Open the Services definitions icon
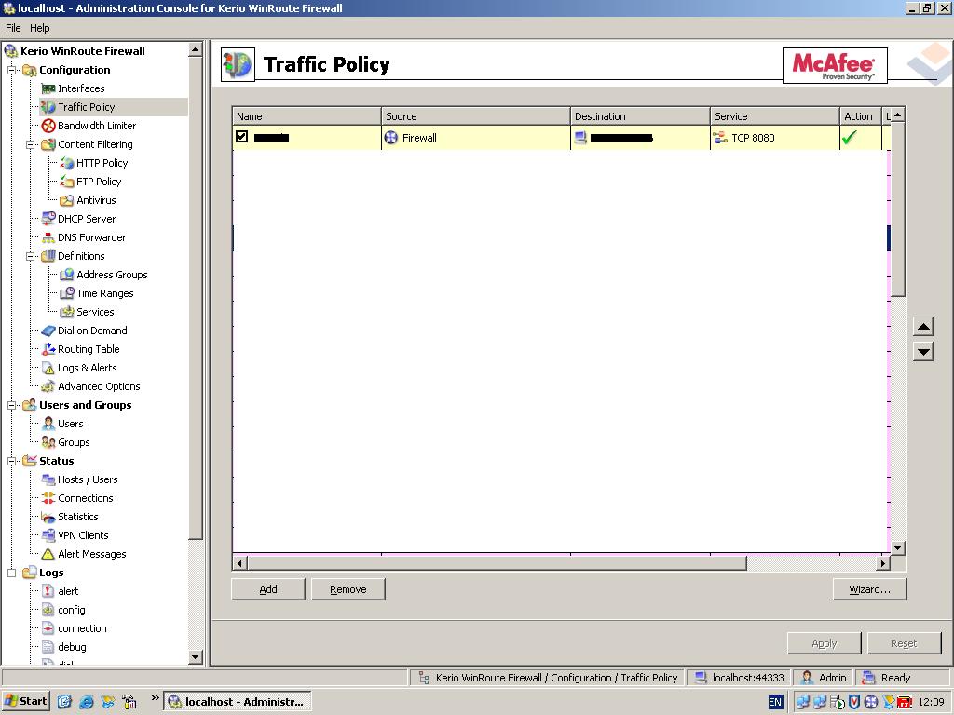This screenshot has height=715, width=954. [67, 312]
